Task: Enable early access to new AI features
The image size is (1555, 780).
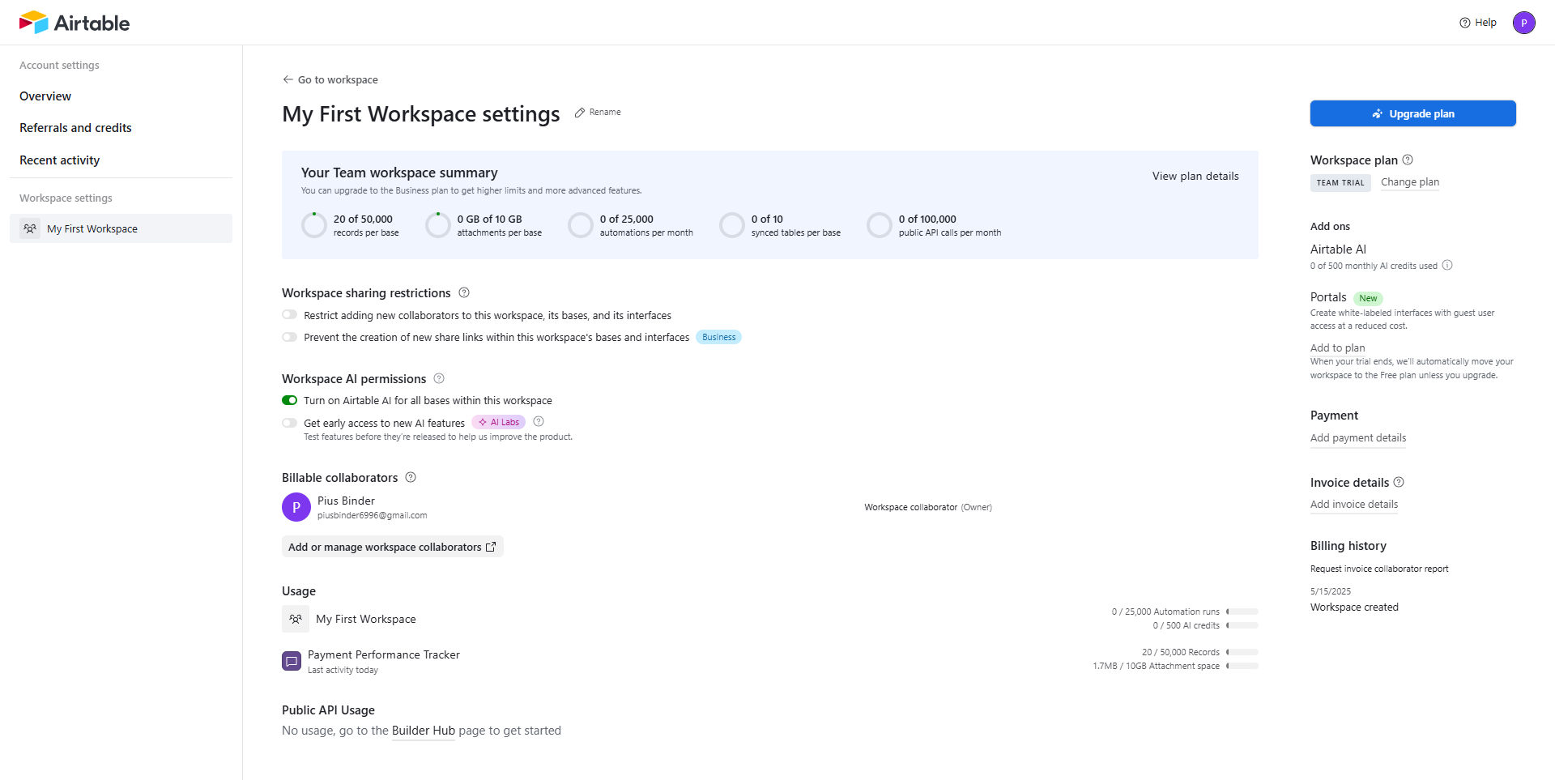Action: 289,423
